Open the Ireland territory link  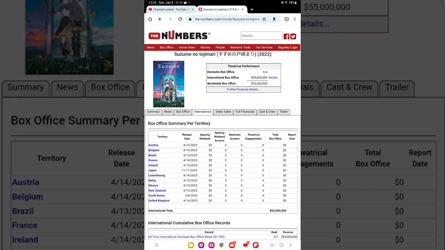pos(153,165)
